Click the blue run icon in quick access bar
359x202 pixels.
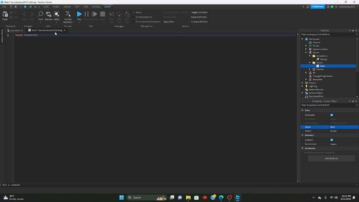click(x=25, y=7)
